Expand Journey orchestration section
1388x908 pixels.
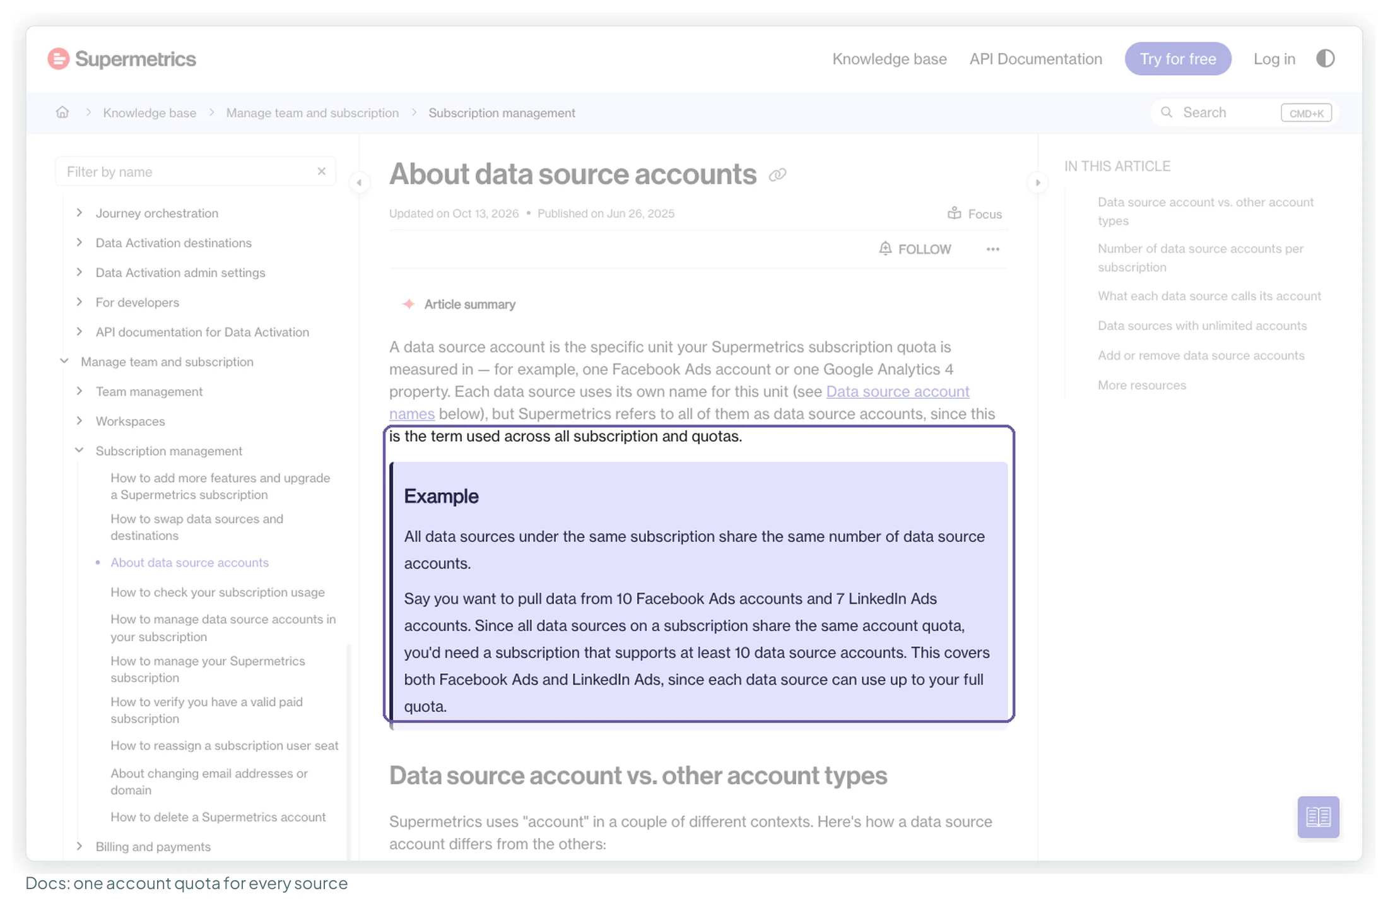79,213
